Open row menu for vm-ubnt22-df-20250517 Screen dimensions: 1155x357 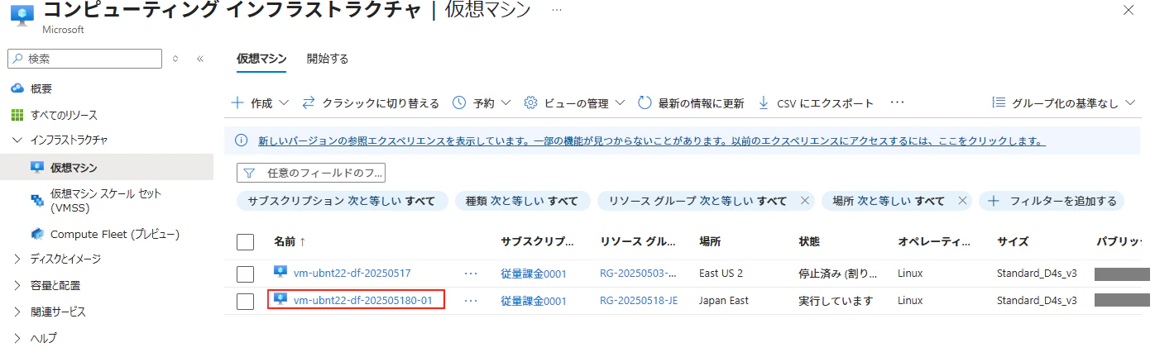click(471, 273)
